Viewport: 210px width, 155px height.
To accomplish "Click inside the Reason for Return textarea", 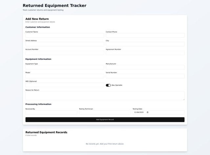I will [105, 96].
